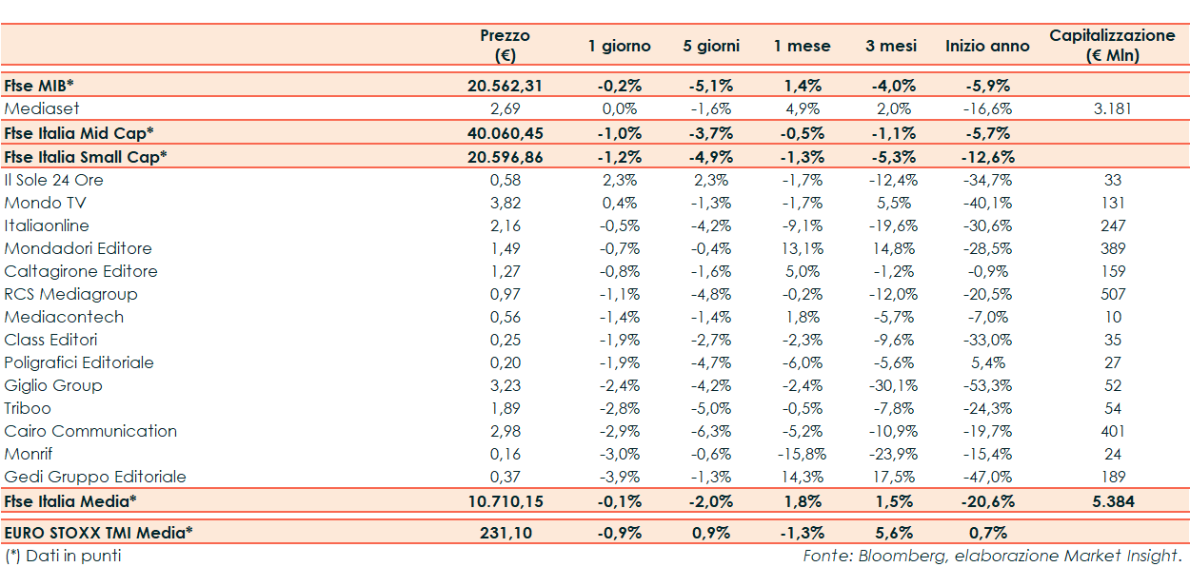The image size is (1190, 567).
Task: Click Mediaset's capitalization value 3.181
Action: 1112,108
